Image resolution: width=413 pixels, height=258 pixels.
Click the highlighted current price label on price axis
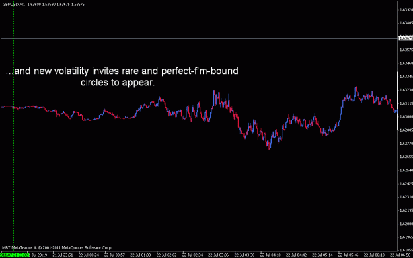pyautogui.click(x=406, y=38)
